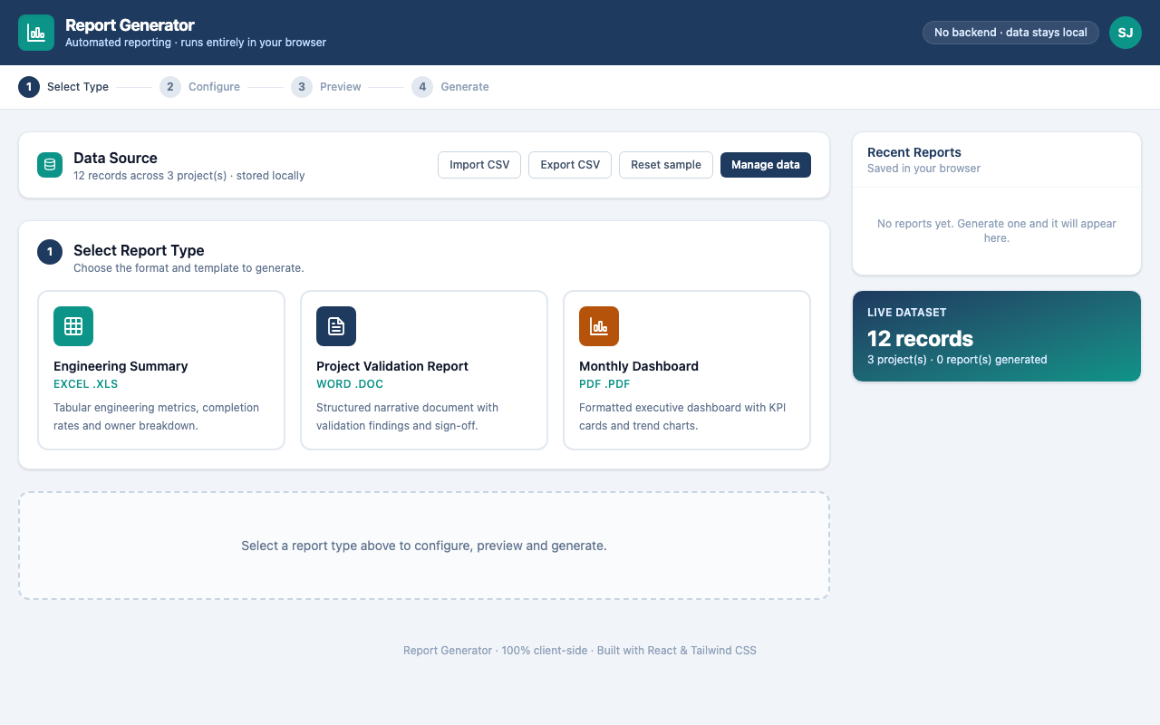Click the No reports yet message
This screenshot has height=725, width=1160.
(997, 231)
